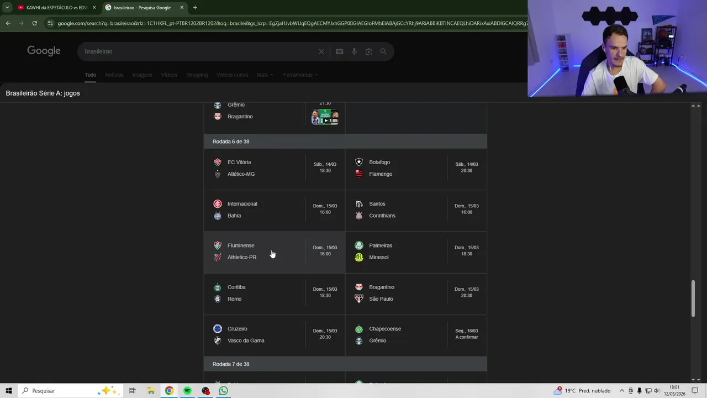Open WhatsApp from the taskbar
This screenshot has width=707, height=398.
click(223, 391)
